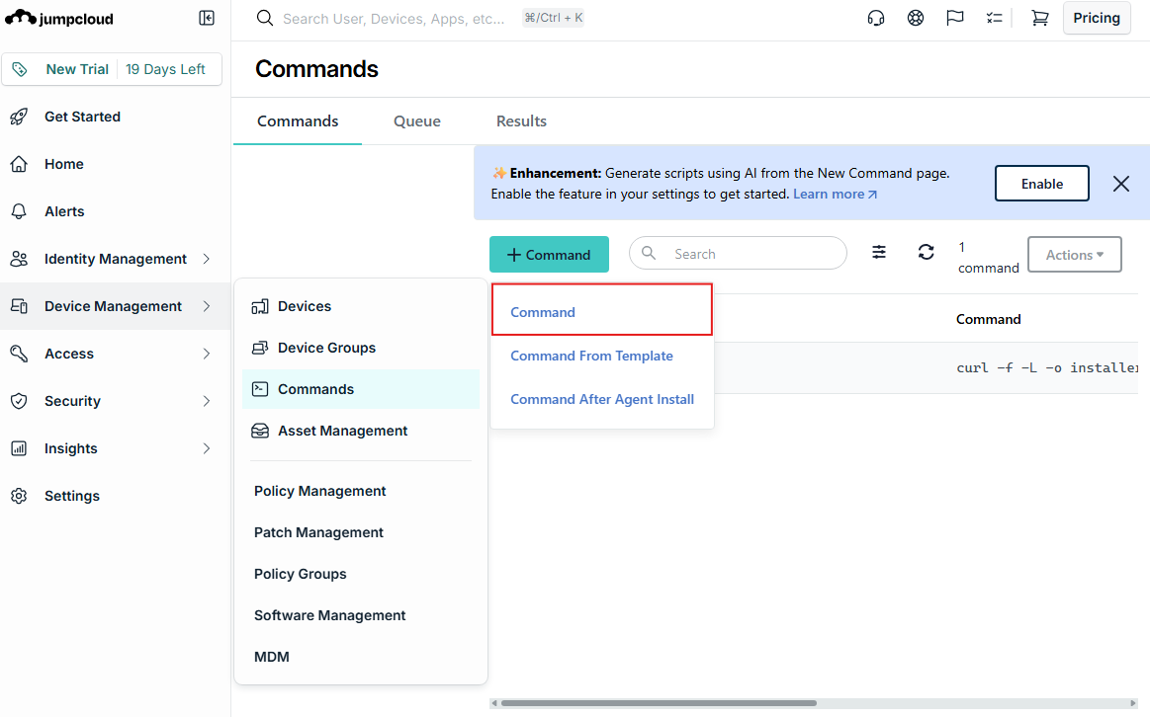This screenshot has height=717, width=1150.
Task: Click the Pricing button
Action: click(1097, 19)
